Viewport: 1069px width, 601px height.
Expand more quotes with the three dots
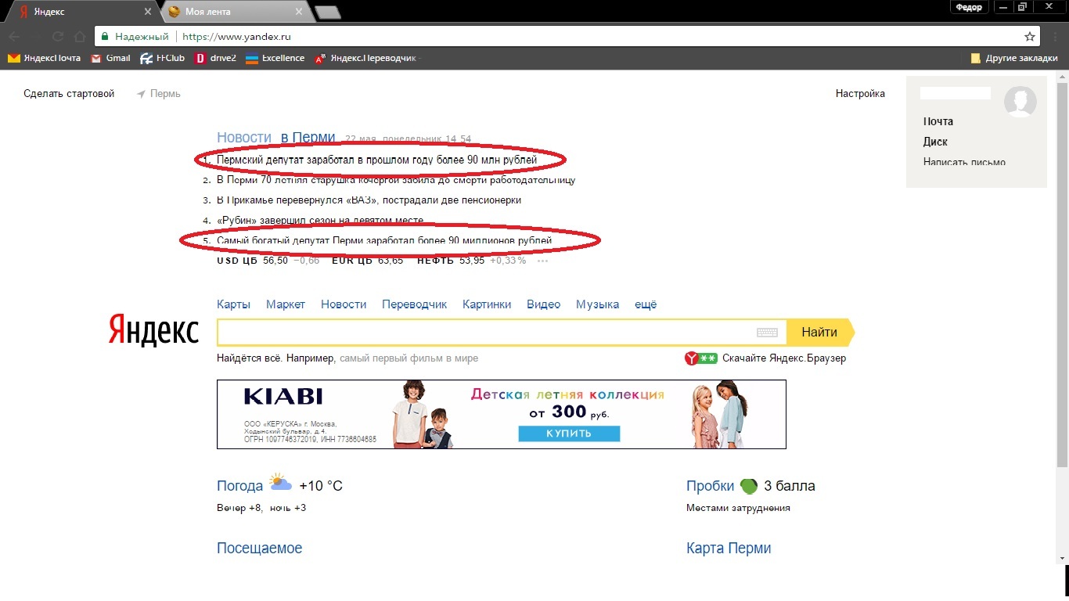pyautogui.click(x=543, y=261)
